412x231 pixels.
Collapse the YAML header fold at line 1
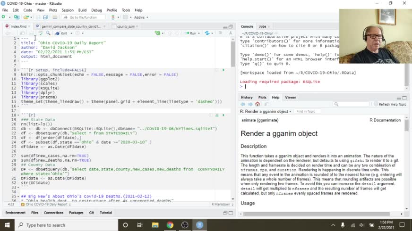[x=18, y=39]
